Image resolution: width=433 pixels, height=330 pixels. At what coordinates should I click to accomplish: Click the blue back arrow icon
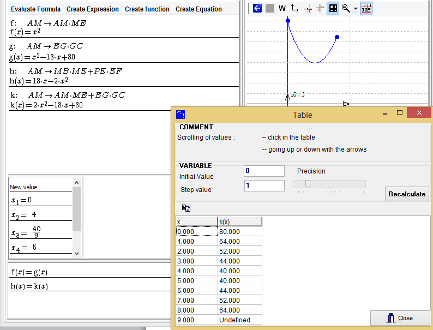pos(257,8)
